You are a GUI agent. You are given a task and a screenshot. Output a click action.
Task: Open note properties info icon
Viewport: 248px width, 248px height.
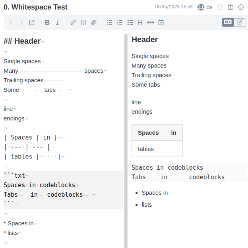coord(241,7)
